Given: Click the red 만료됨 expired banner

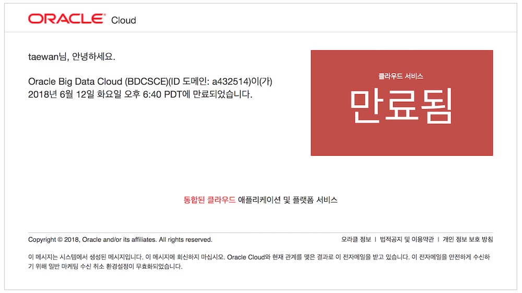Looking at the screenshot, I should point(402,103).
